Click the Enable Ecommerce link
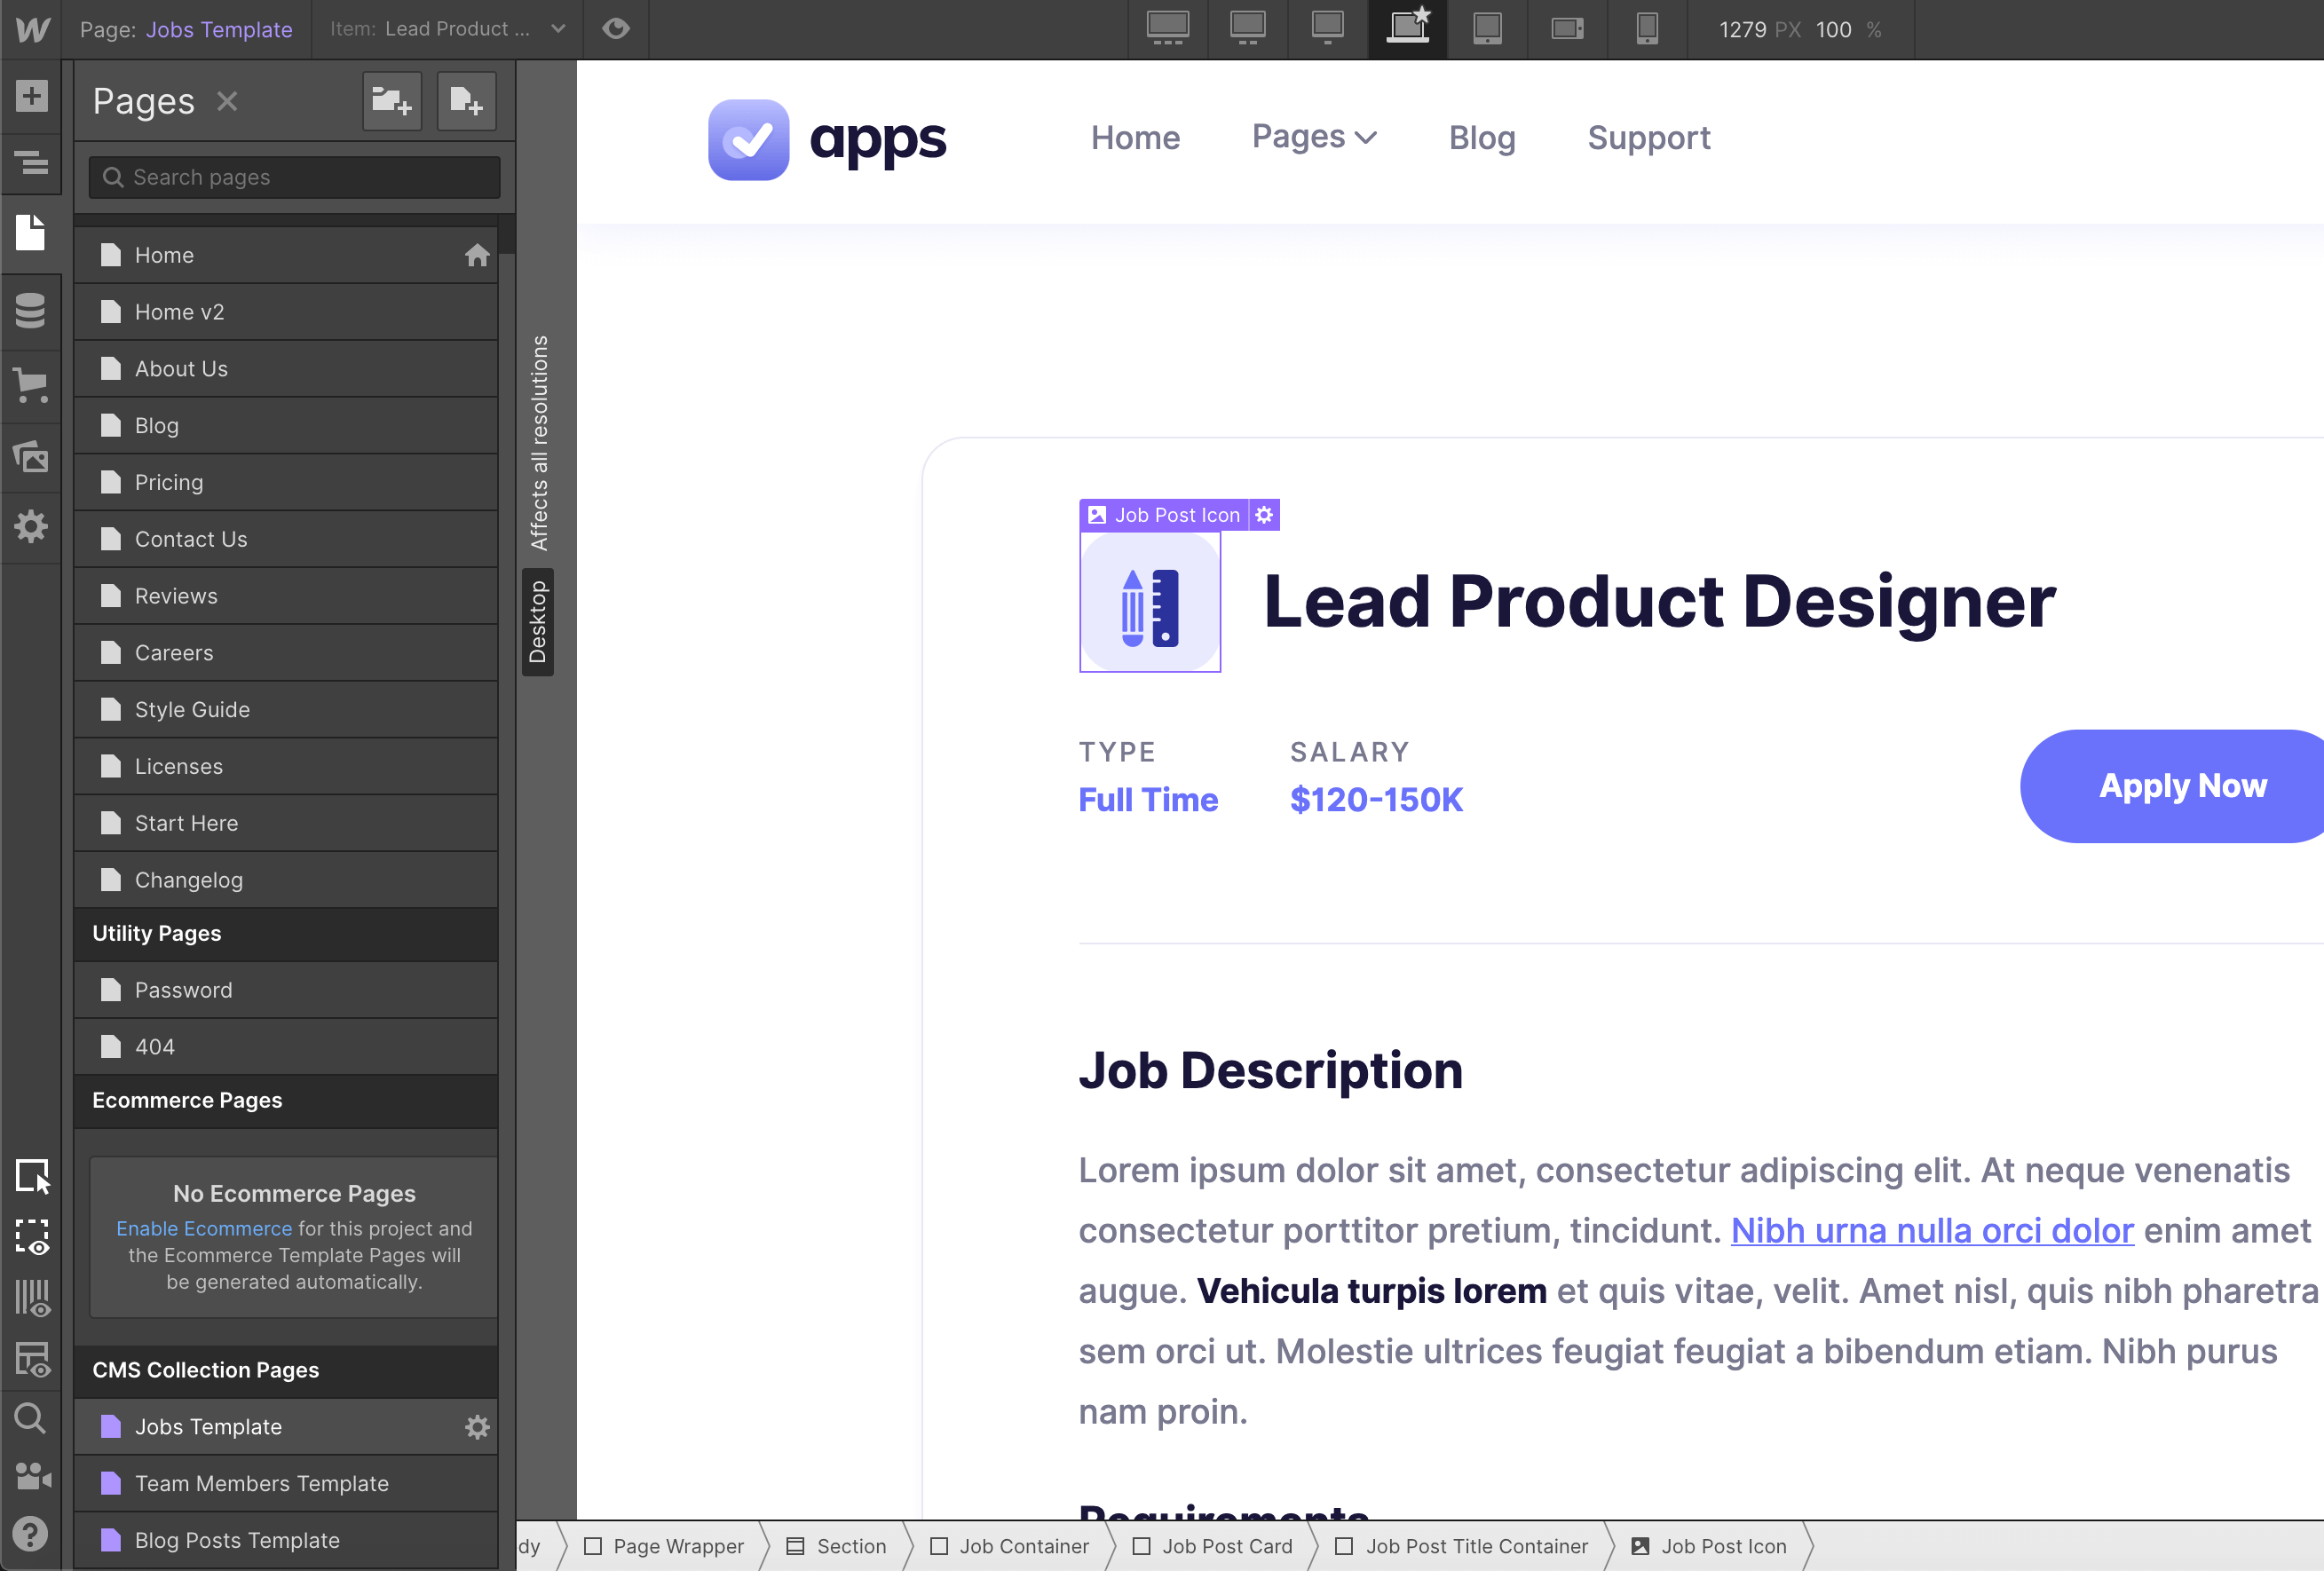This screenshot has width=2324, height=1571. tap(204, 1229)
